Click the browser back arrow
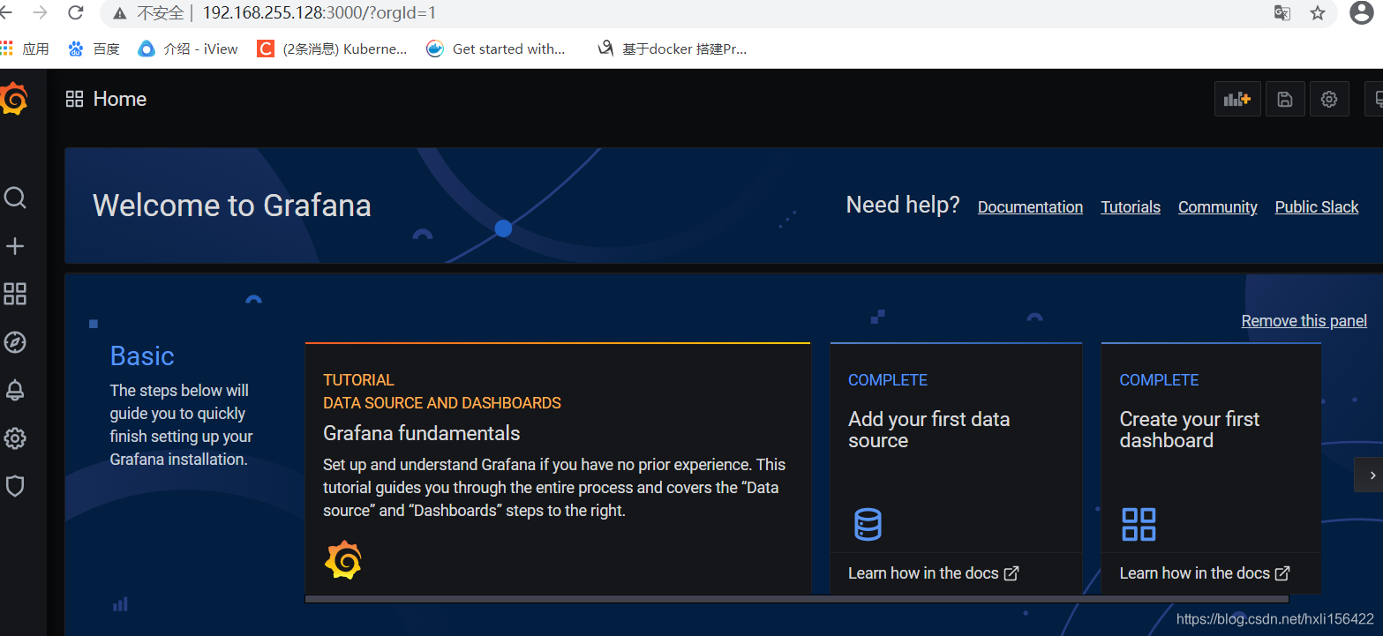The height and width of the screenshot is (636, 1383). (x=5, y=12)
